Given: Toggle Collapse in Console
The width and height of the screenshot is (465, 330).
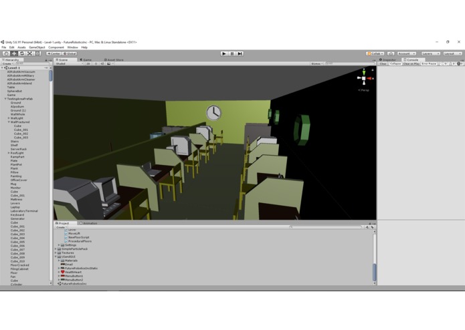Looking at the screenshot, I should pyautogui.click(x=395, y=63).
